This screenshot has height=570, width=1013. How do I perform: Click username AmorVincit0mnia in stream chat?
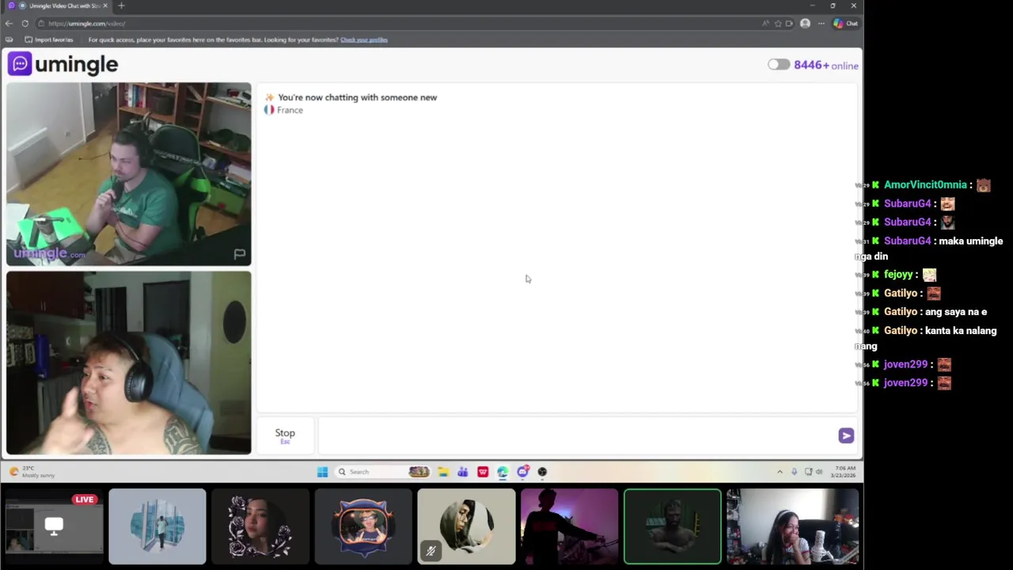pos(925,185)
